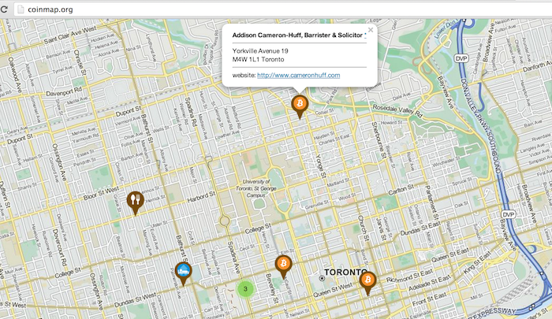
Task: Click the DON VALLEY PKWY SOUTHBOUND label
Action: point(480,126)
